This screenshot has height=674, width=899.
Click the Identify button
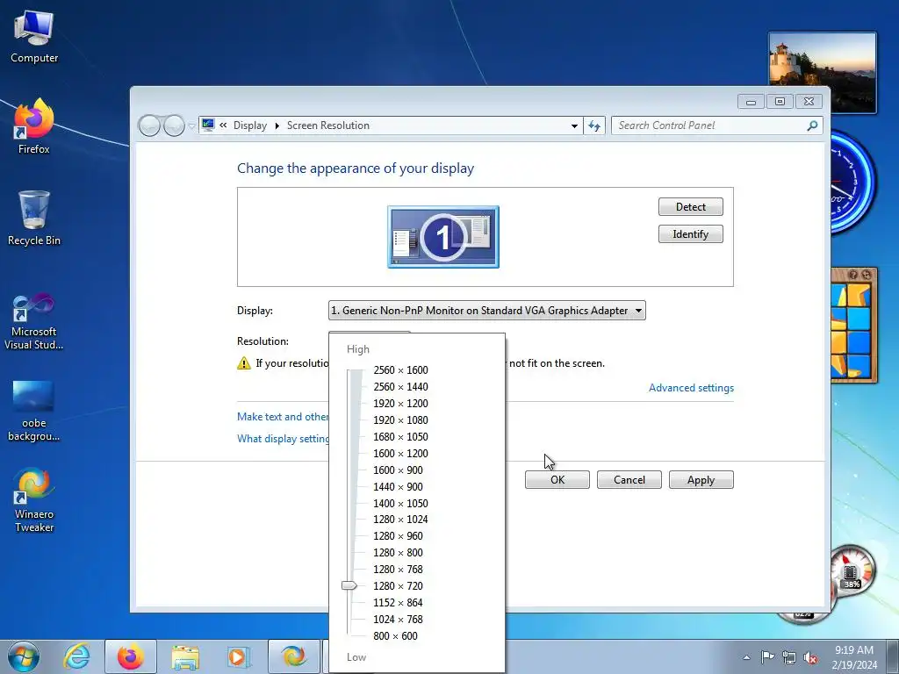[690, 233]
